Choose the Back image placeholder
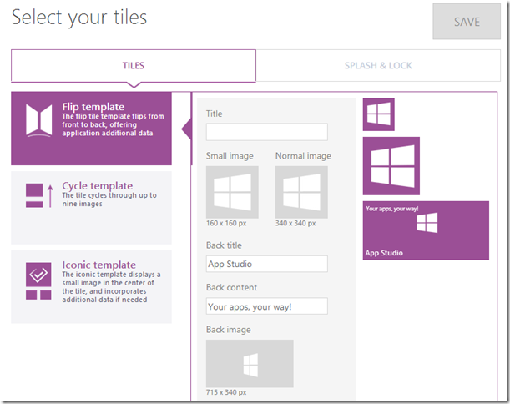Image resolution: width=510 pixels, height=404 pixels. [250, 364]
